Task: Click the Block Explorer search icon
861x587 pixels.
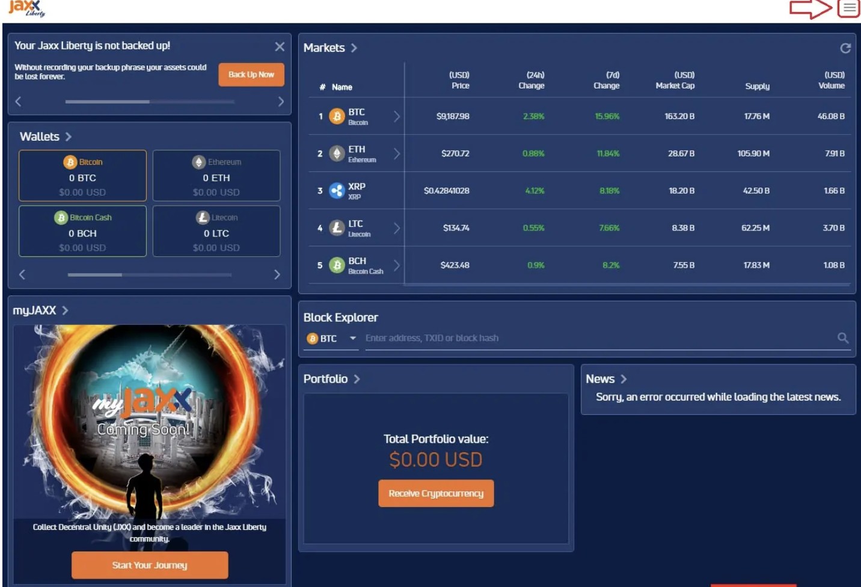Action: 843,338
